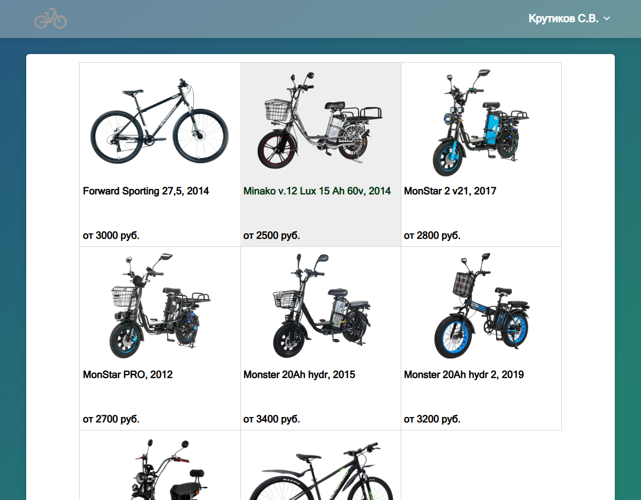Click the bicycle logo icon in header
The height and width of the screenshot is (500, 641).
[x=50, y=19]
